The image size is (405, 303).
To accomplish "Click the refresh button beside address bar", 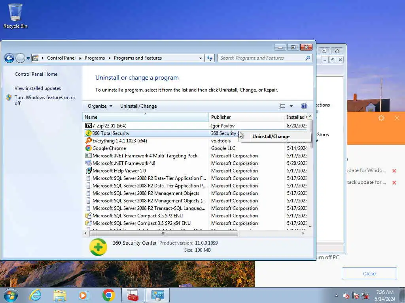I will pos(210,58).
